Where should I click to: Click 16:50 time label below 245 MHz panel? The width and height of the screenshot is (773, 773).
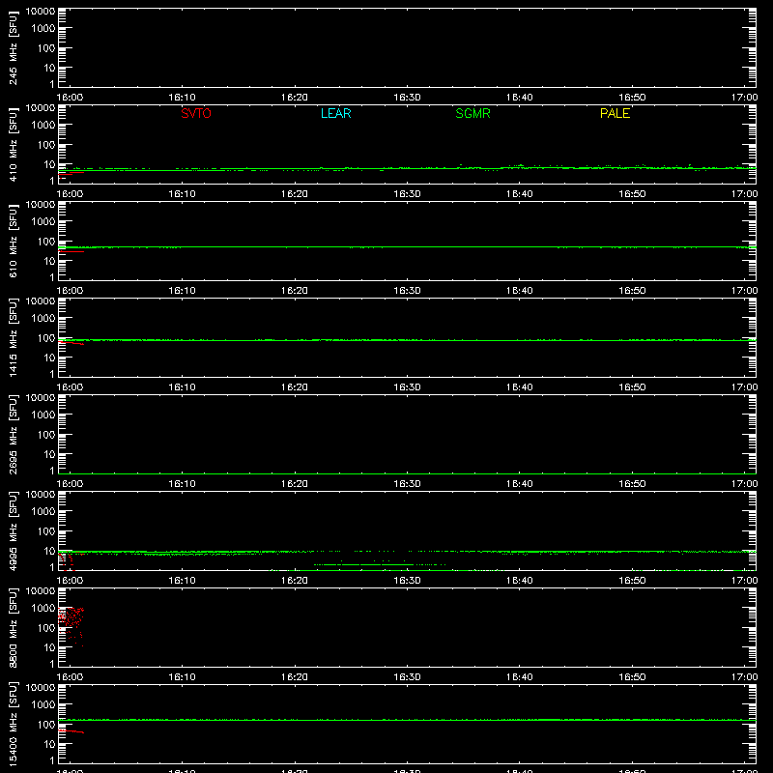[x=632, y=98]
